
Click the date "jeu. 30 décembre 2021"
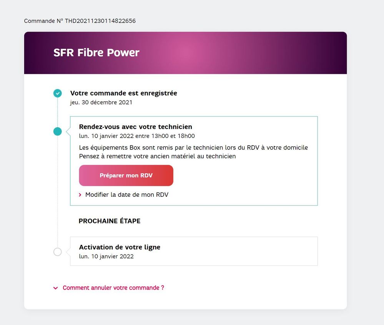pyautogui.click(x=101, y=102)
